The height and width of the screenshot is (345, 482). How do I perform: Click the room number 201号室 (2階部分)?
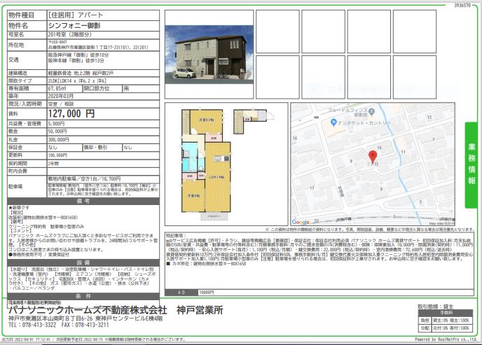[x=70, y=34]
